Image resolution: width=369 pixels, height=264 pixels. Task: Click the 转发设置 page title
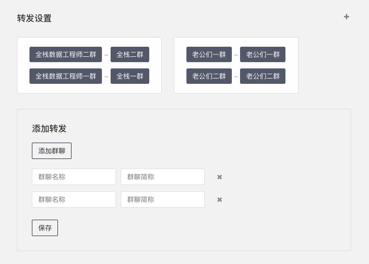pyautogui.click(x=34, y=18)
